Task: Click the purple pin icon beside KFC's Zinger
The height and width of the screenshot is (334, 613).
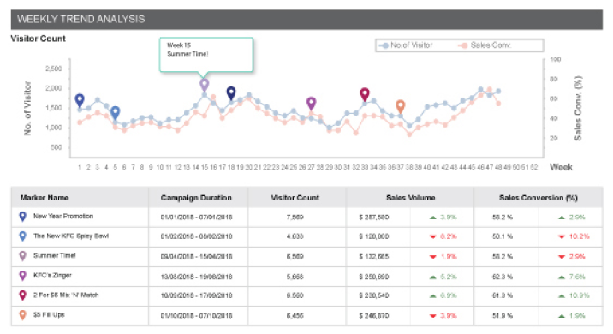Action: (22, 276)
